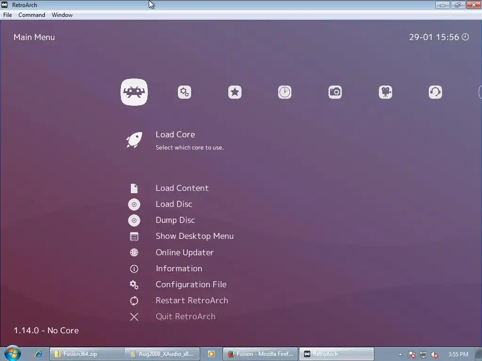This screenshot has width=482, height=361.
Task: Click the network tray icon
Action: (x=423, y=354)
